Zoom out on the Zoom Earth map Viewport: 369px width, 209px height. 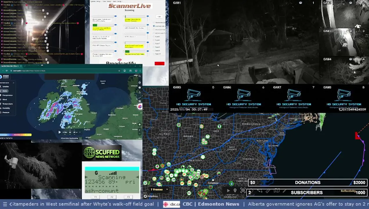[140, 134]
